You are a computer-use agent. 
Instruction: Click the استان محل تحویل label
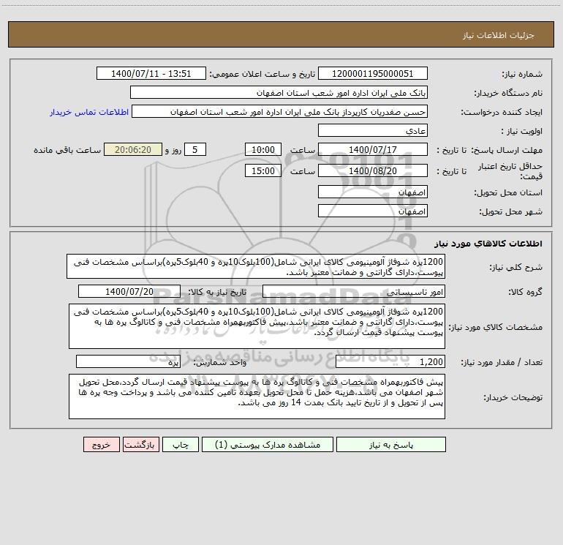(x=508, y=193)
